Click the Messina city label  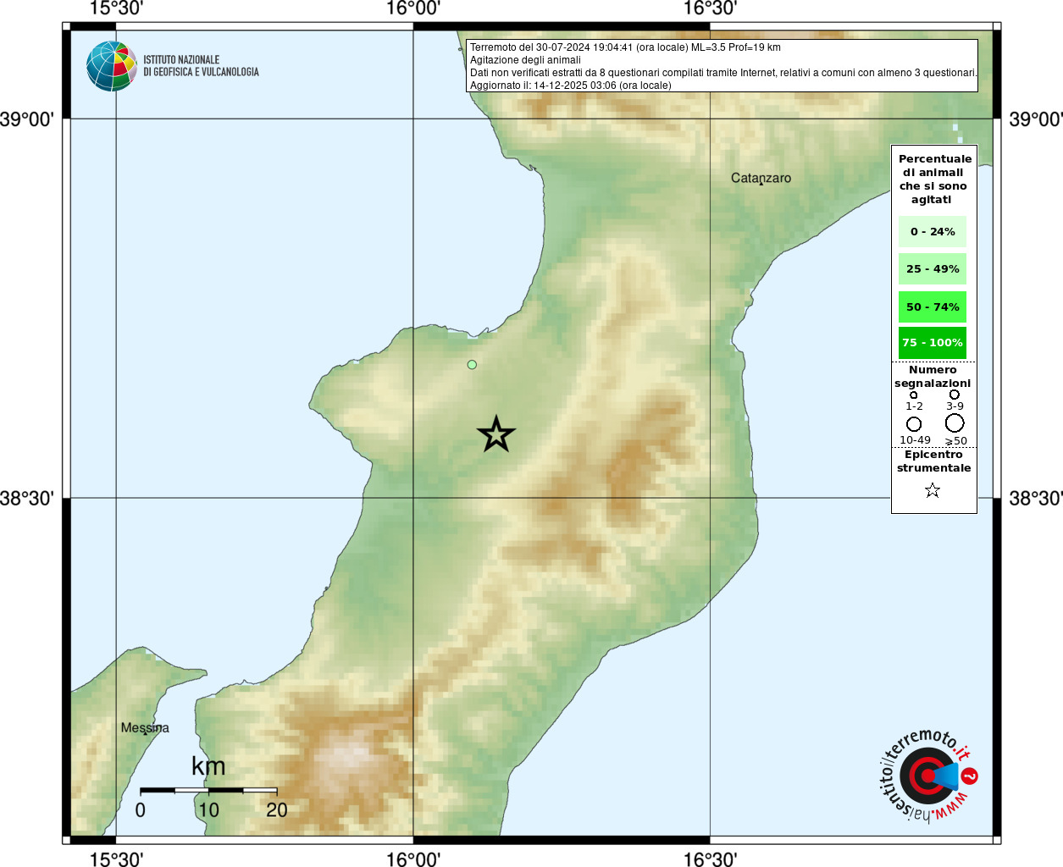pos(145,728)
